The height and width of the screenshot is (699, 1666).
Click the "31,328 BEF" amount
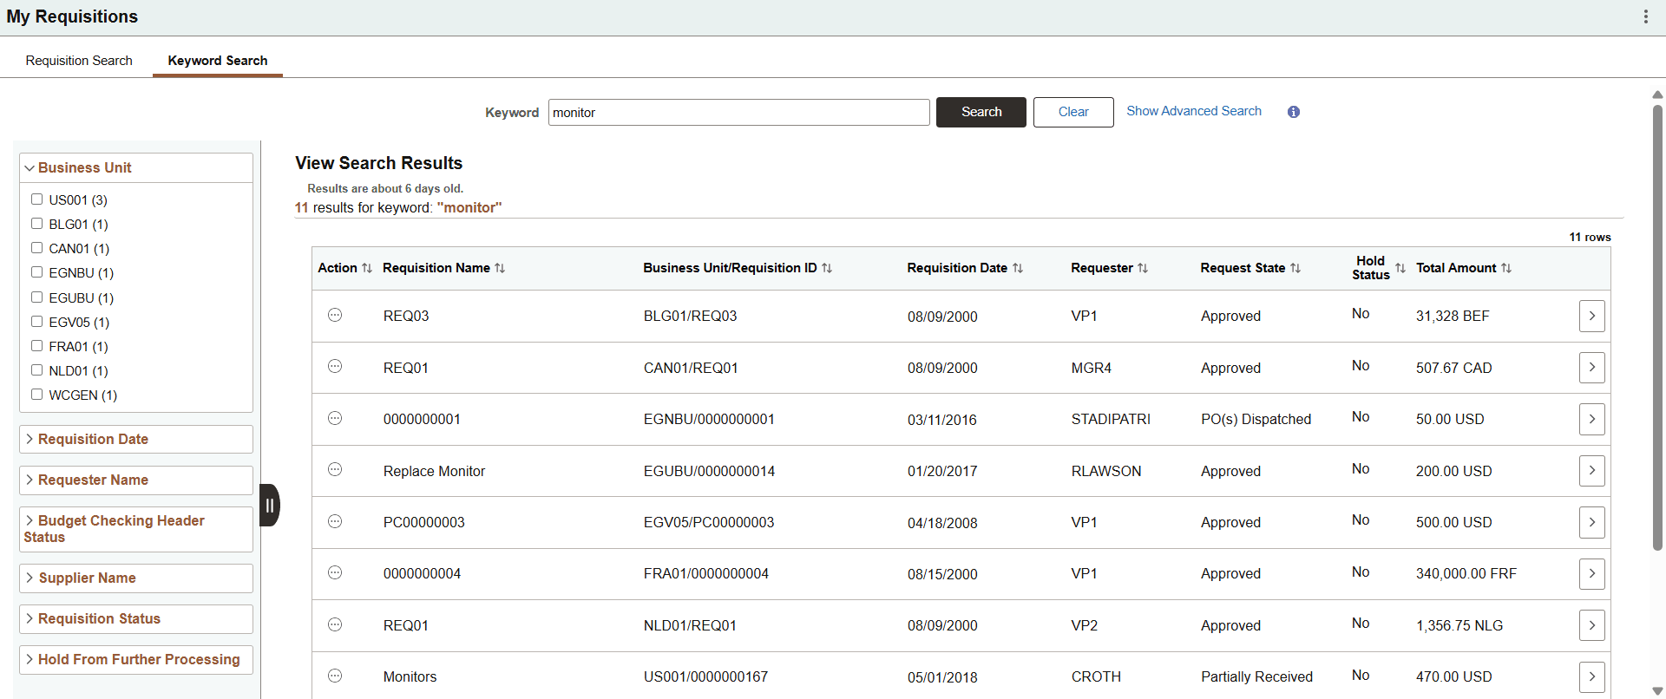point(1453,316)
